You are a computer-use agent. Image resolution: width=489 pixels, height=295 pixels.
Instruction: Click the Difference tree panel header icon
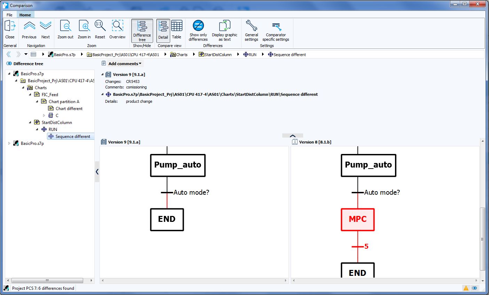tap(9, 64)
